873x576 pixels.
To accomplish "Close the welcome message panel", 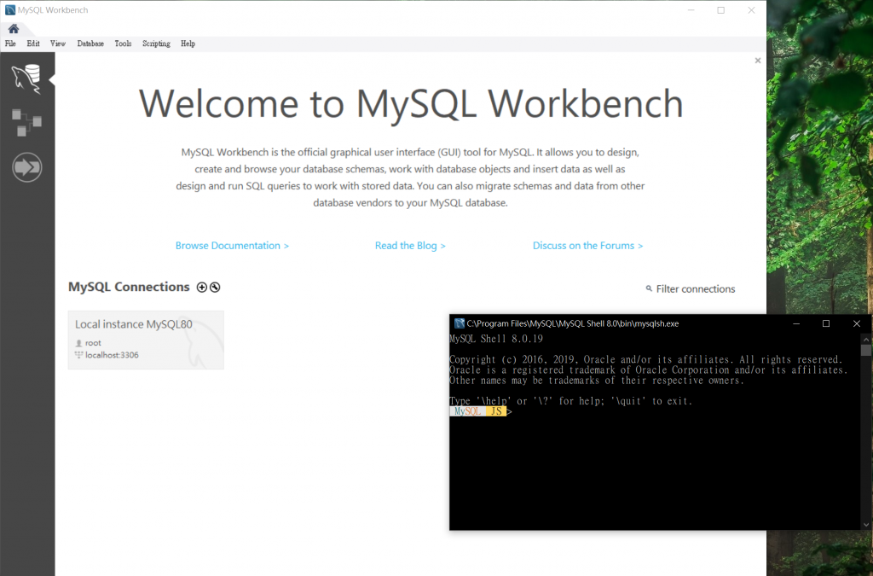I will pos(758,61).
